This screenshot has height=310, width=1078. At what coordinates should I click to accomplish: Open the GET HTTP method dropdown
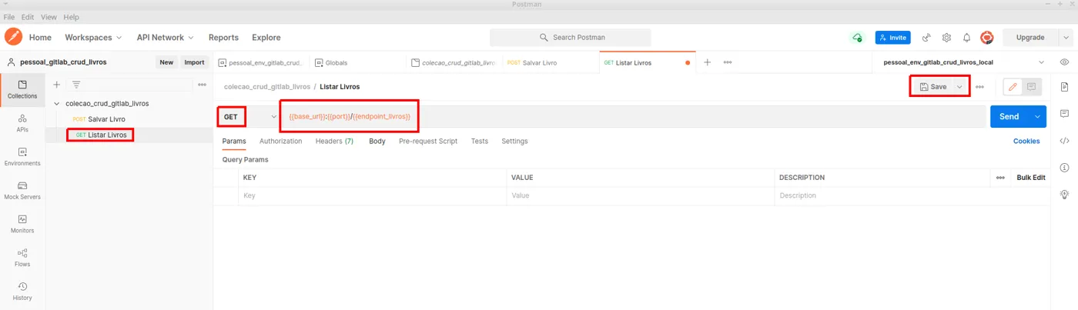coord(248,117)
